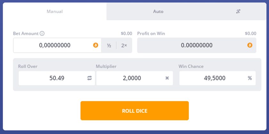Click the $0.00 value above Bet Amount
The image size is (269, 134).
[x=126, y=33]
